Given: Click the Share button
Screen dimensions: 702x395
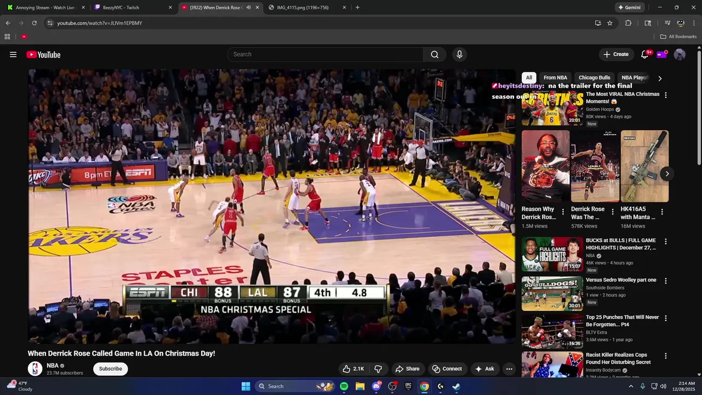Looking at the screenshot, I should pos(407,369).
